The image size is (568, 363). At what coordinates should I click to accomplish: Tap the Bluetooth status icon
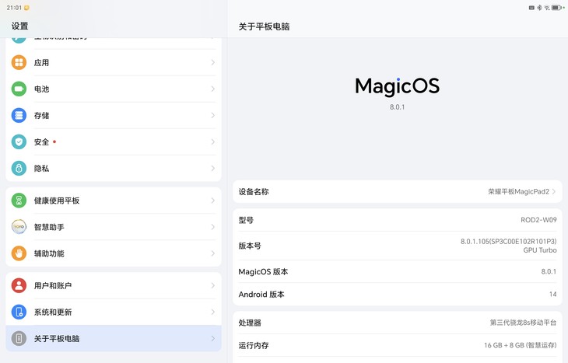click(x=539, y=8)
